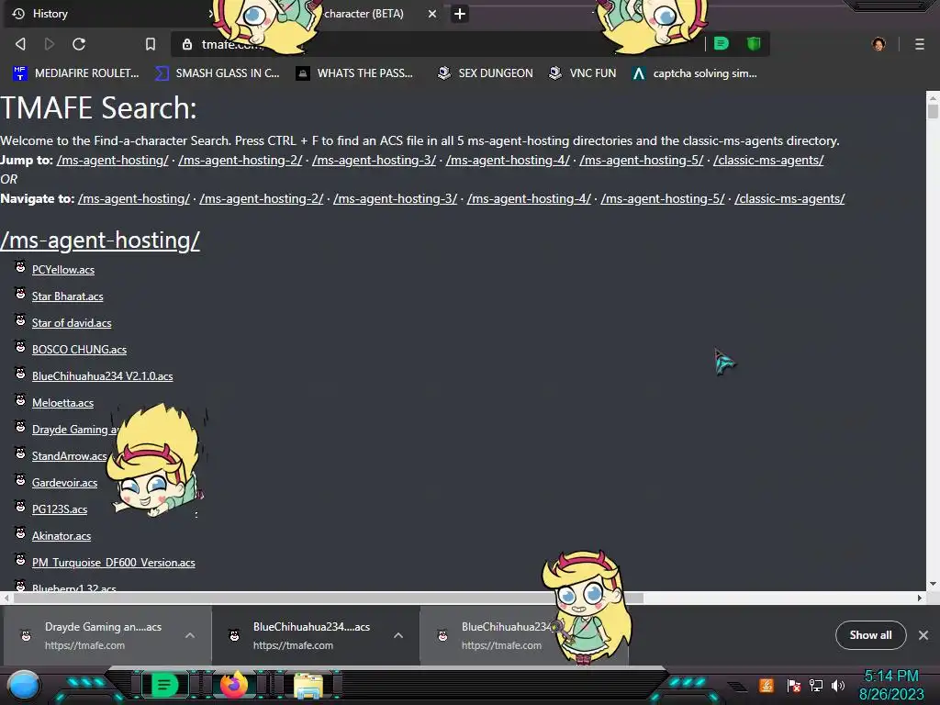Reload the page with the refresh icon
The height and width of the screenshot is (705, 940).
pos(79,44)
